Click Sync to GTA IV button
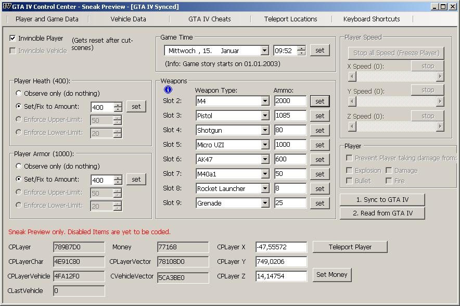This screenshot has width=460, height=306. [382, 200]
